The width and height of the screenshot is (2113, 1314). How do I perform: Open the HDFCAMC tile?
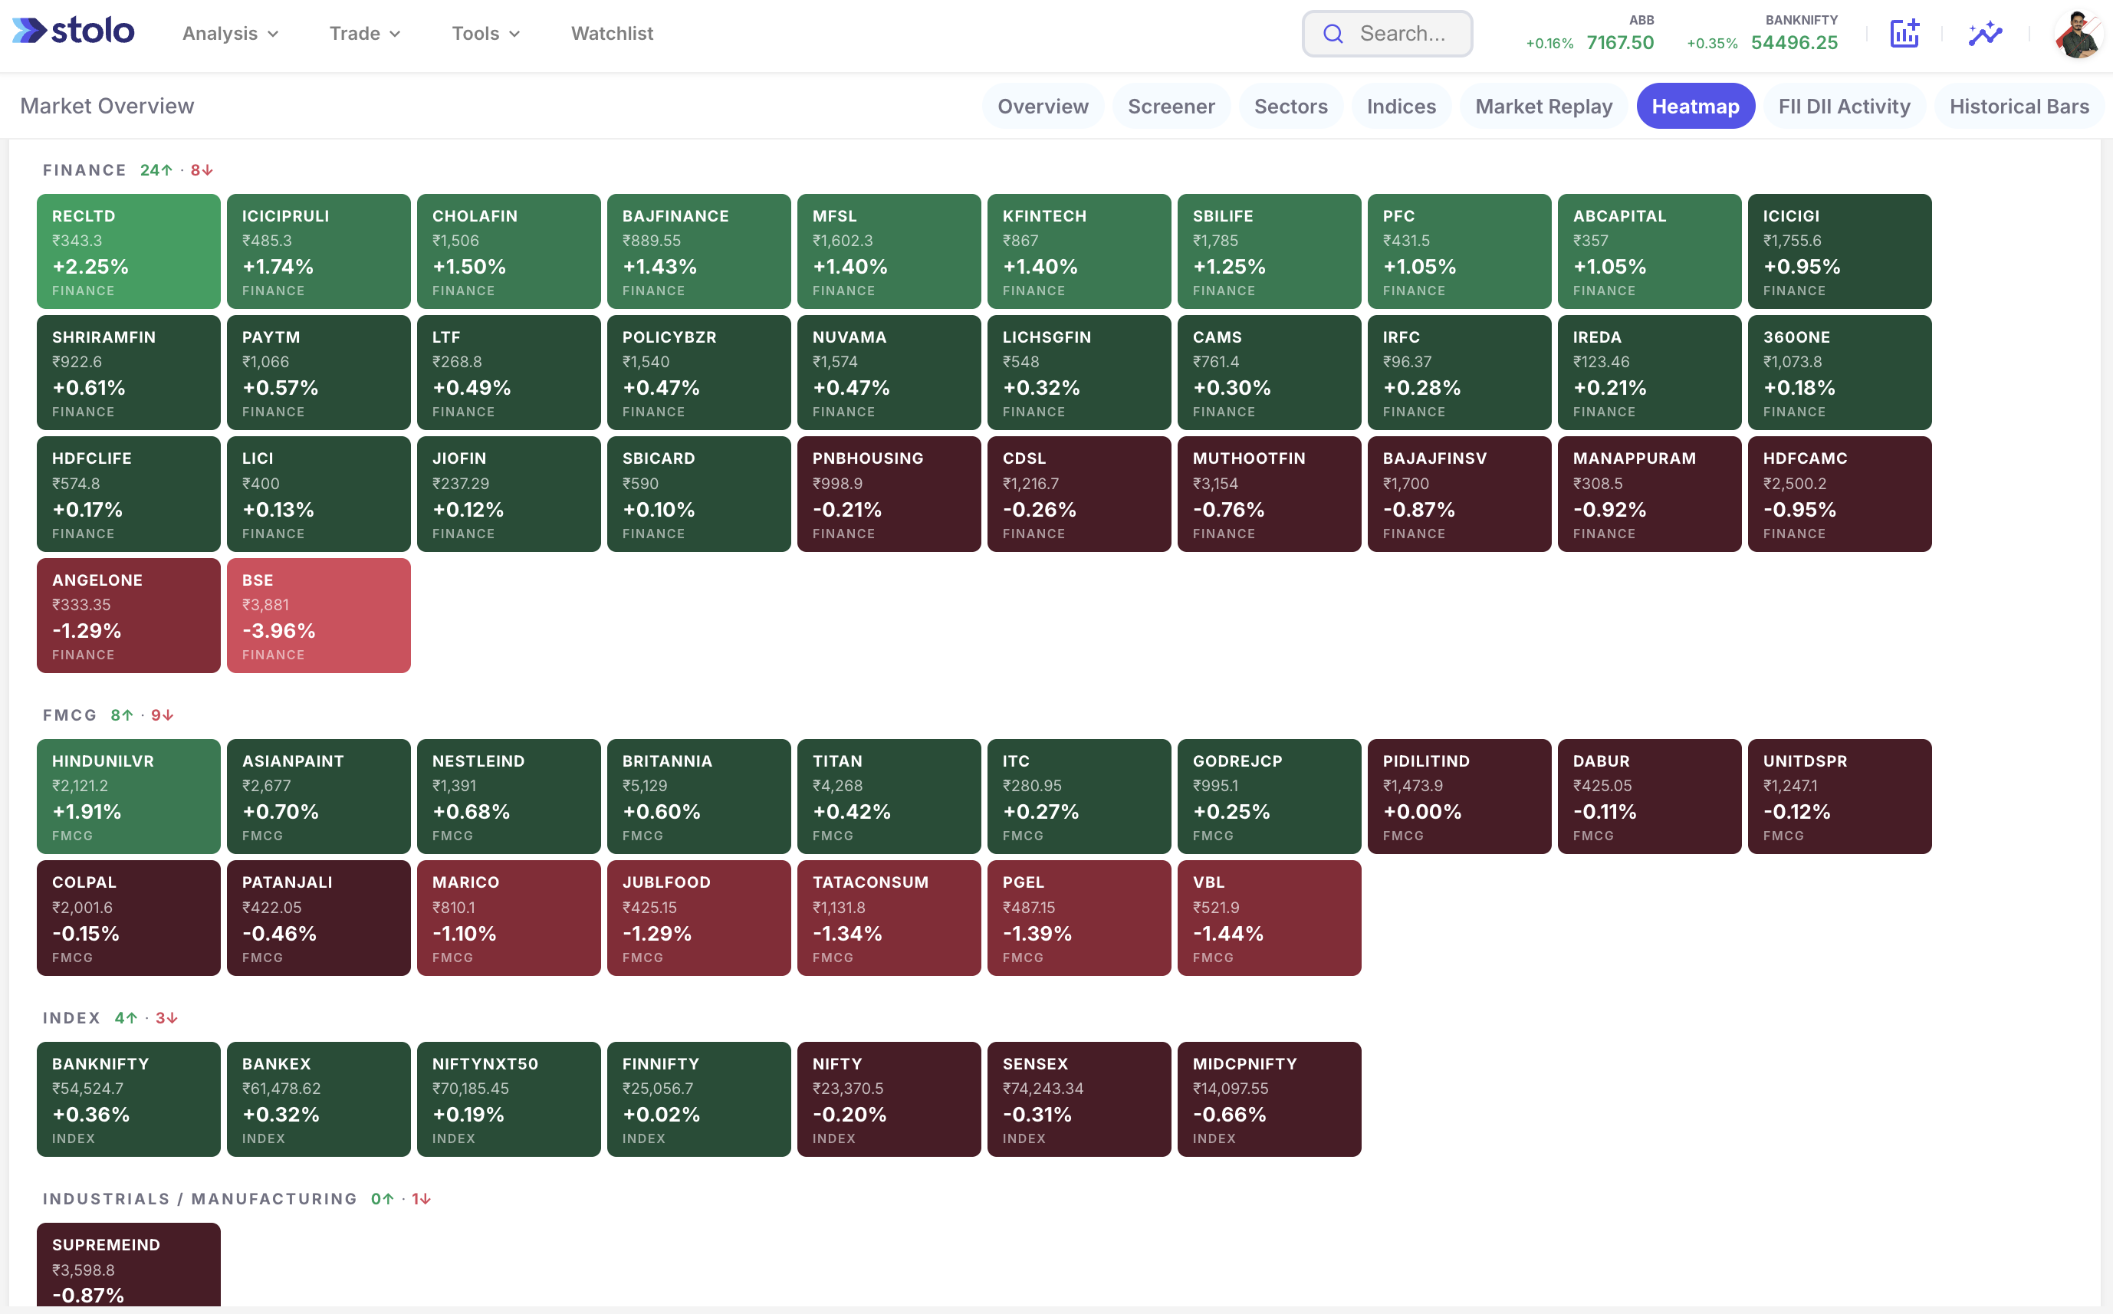coord(1840,494)
